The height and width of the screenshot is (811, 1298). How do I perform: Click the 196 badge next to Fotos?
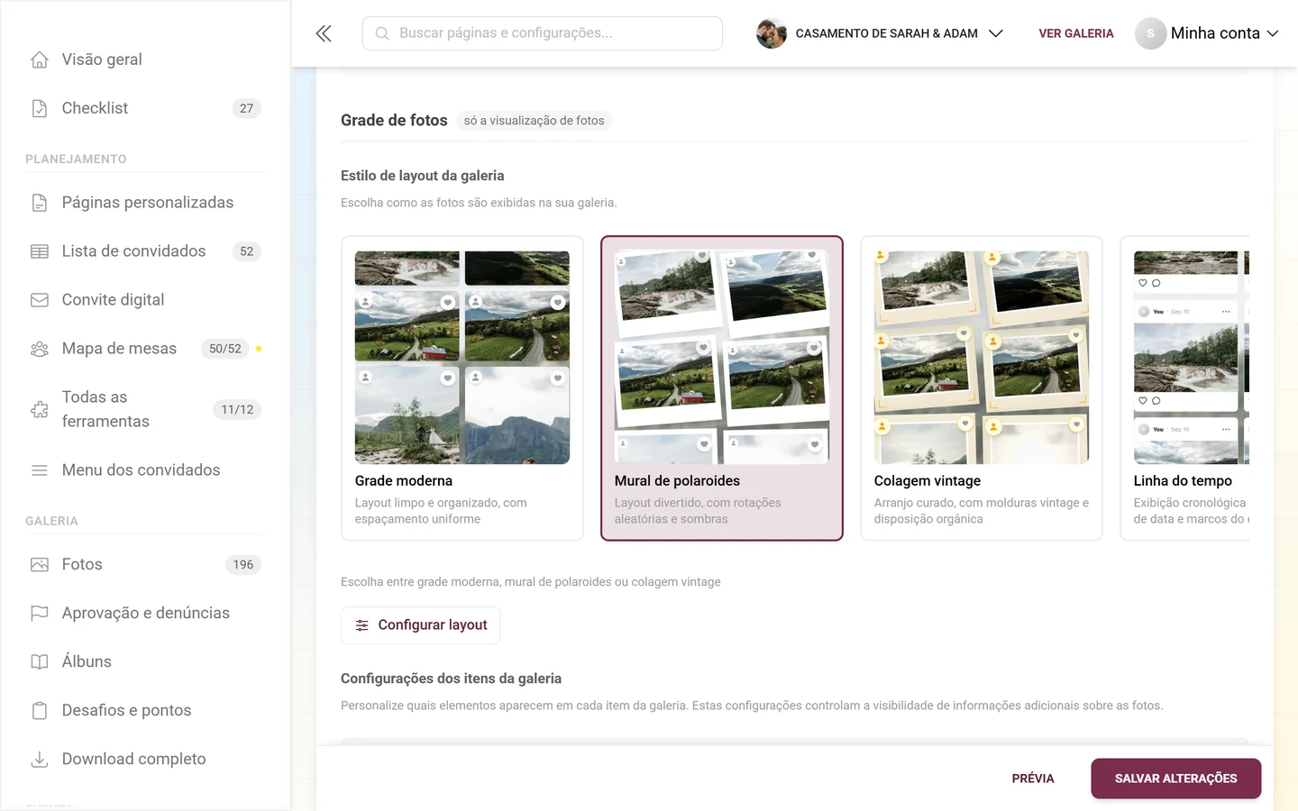point(243,565)
